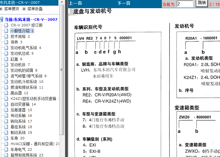Click the page icon beside 悬挂系统

coord(6,127)
